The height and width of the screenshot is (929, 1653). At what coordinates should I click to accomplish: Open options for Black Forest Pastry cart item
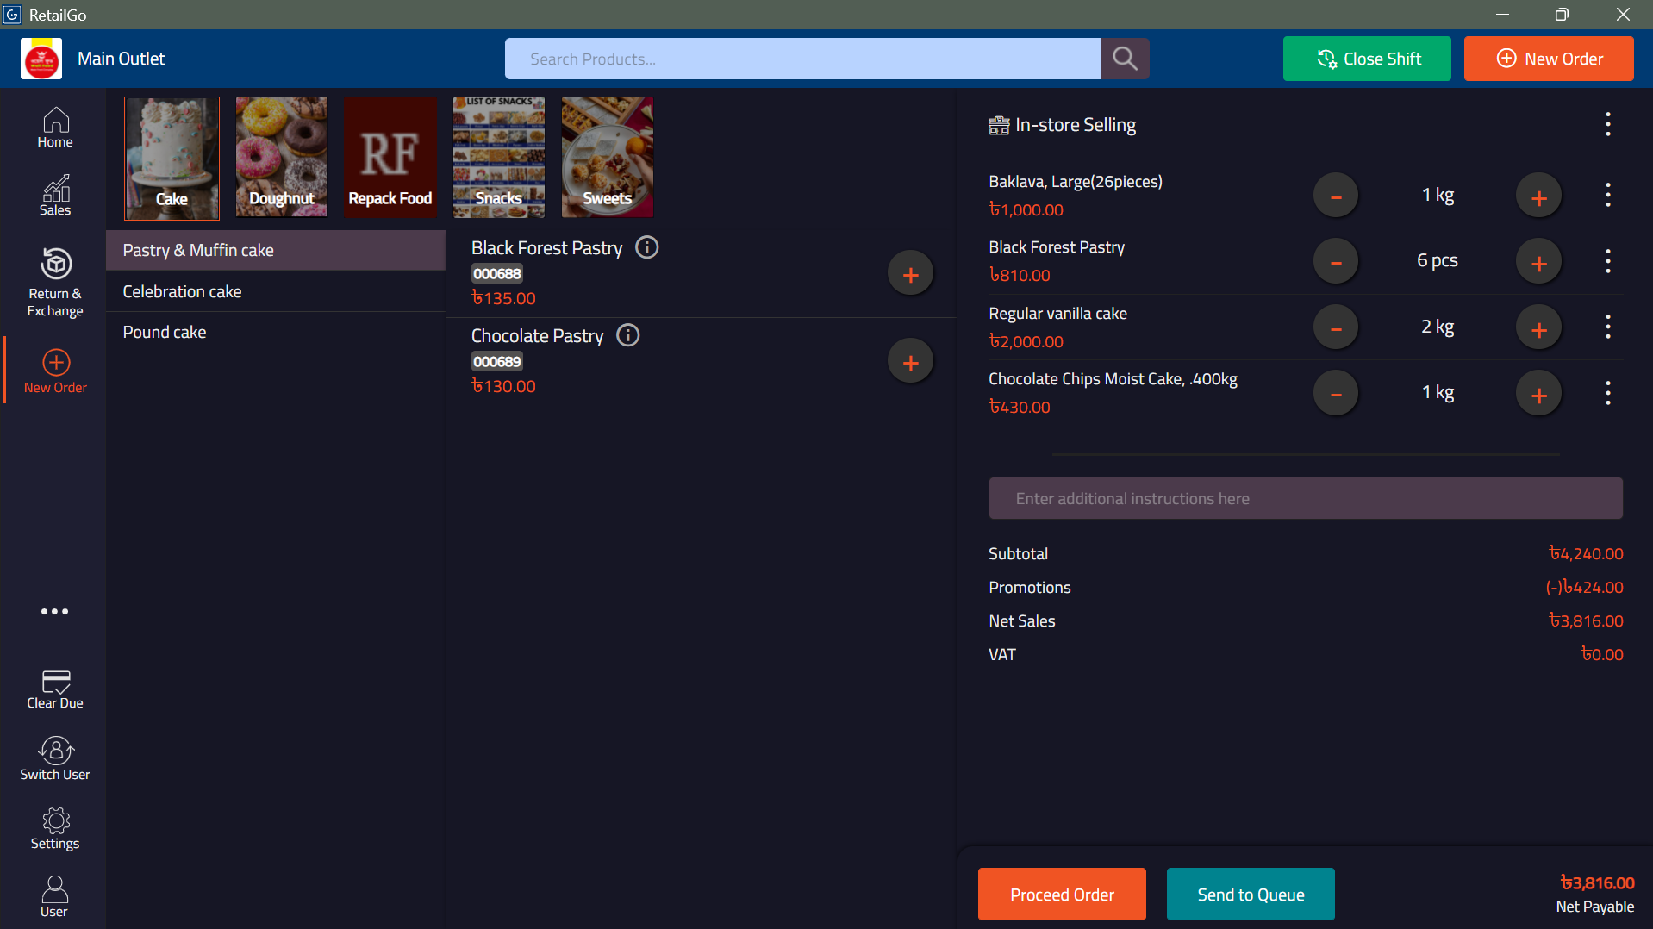[1608, 261]
